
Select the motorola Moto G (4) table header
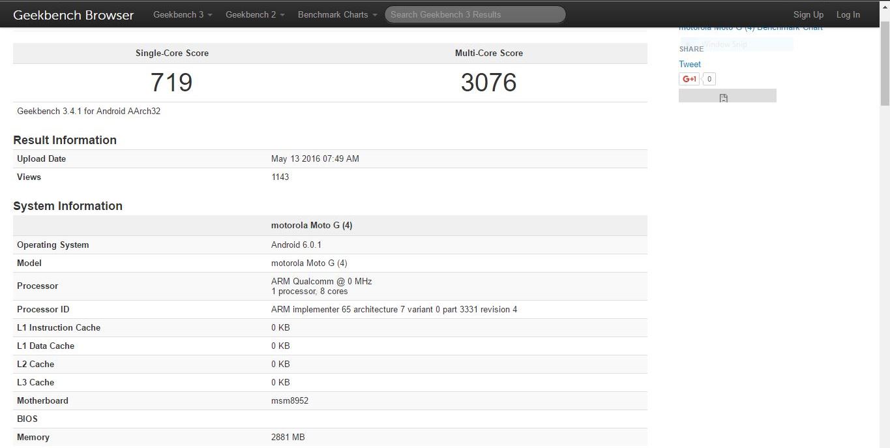pos(312,225)
